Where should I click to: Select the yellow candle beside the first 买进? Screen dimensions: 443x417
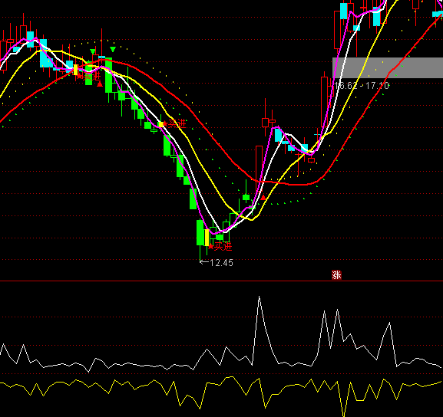(75, 70)
